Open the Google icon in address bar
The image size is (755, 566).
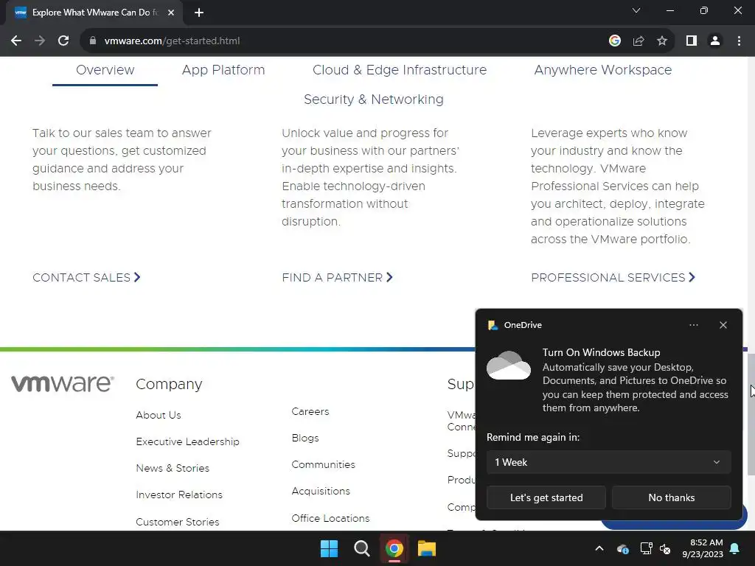pyautogui.click(x=614, y=41)
